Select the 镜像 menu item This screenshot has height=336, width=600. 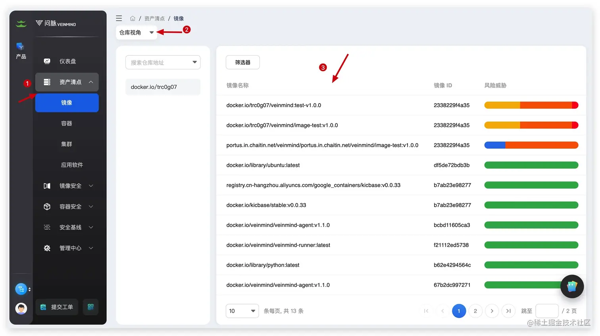[67, 103]
